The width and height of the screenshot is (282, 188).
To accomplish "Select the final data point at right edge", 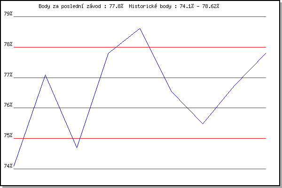I will point(266,53).
